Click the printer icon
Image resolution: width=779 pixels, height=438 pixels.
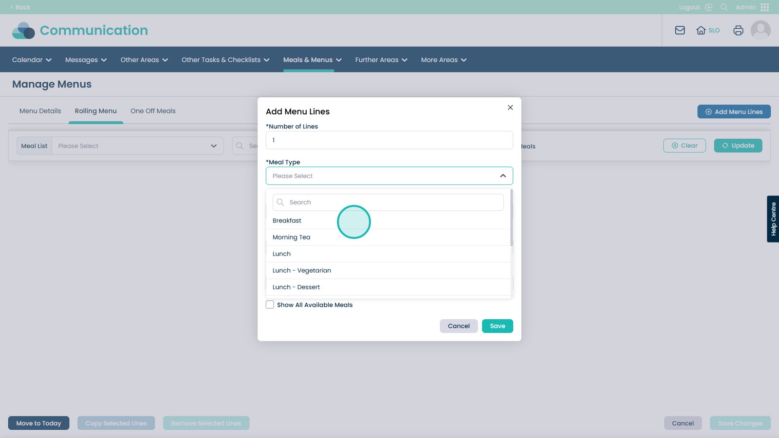click(738, 30)
